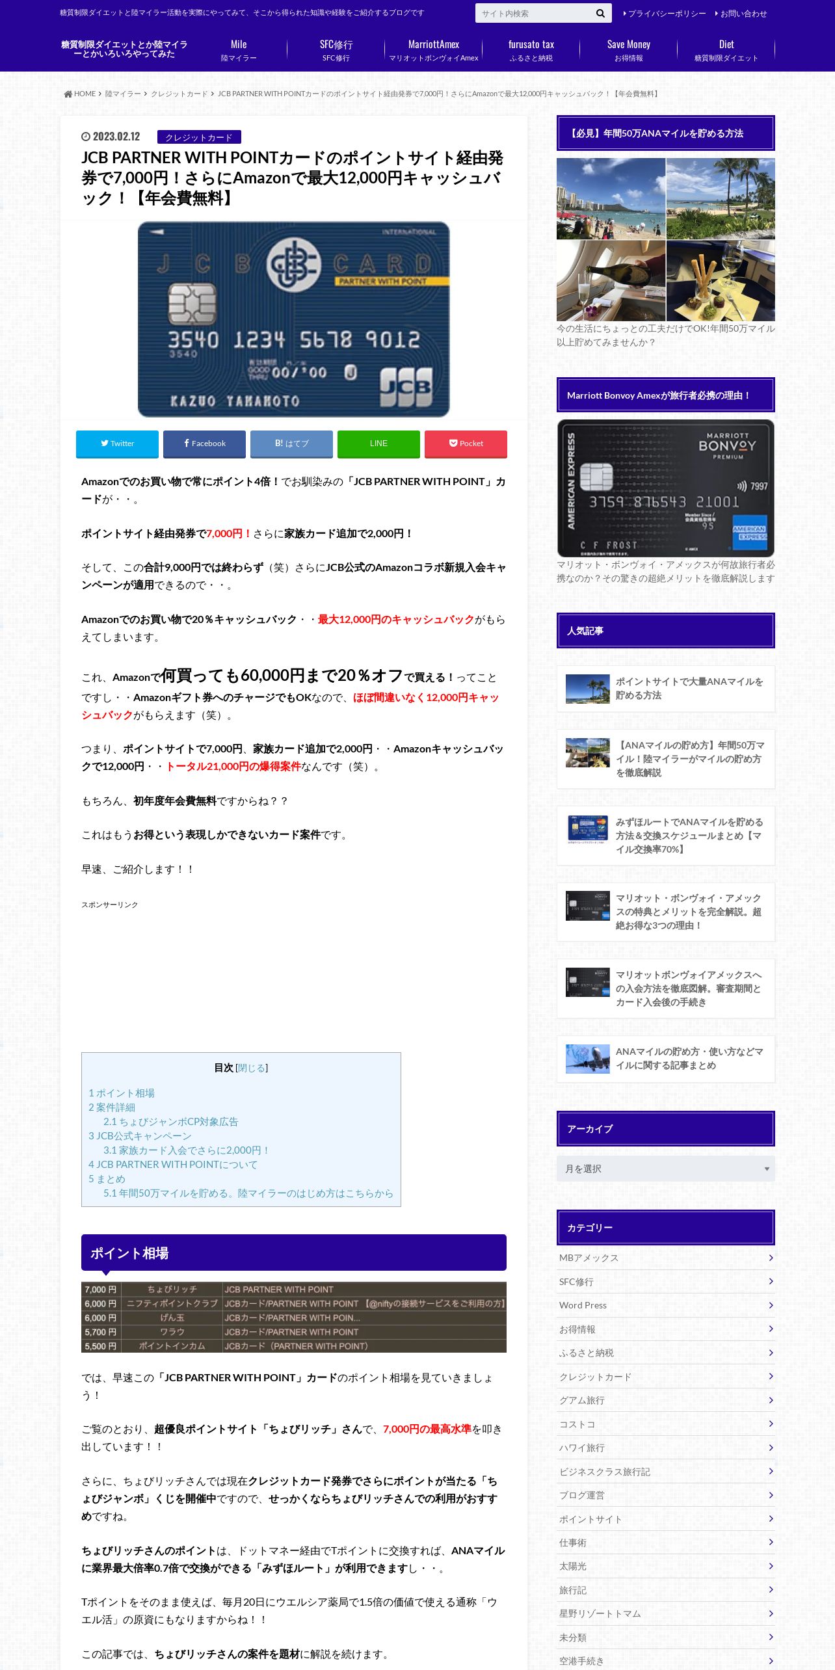Open the furusato tax menu item

coord(531,50)
